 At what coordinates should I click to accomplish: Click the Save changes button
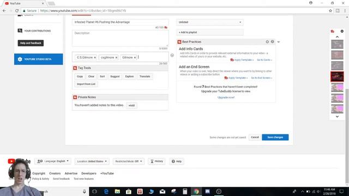[275, 137]
